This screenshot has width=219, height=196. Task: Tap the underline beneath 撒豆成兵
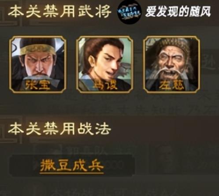tap(72, 173)
